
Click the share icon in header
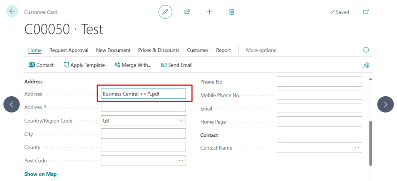(x=187, y=12)
